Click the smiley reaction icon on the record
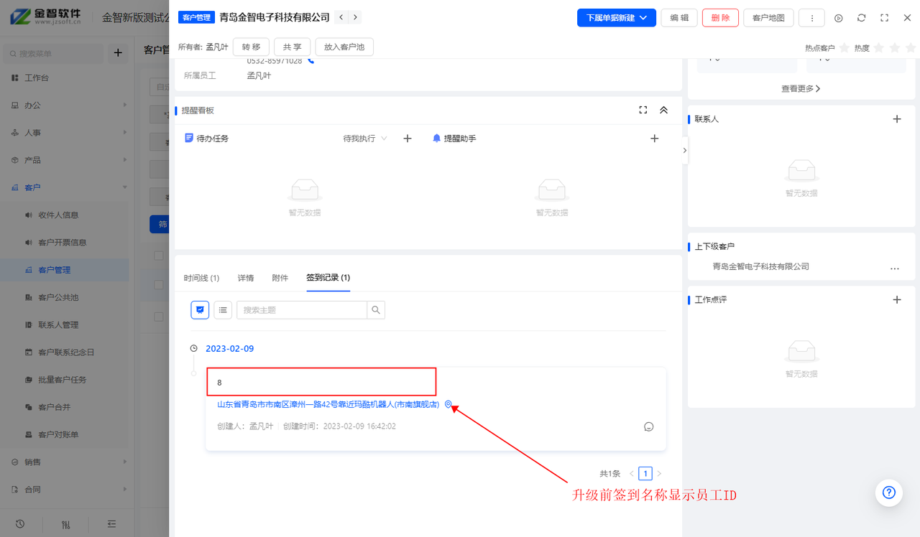 coord(649,426)
